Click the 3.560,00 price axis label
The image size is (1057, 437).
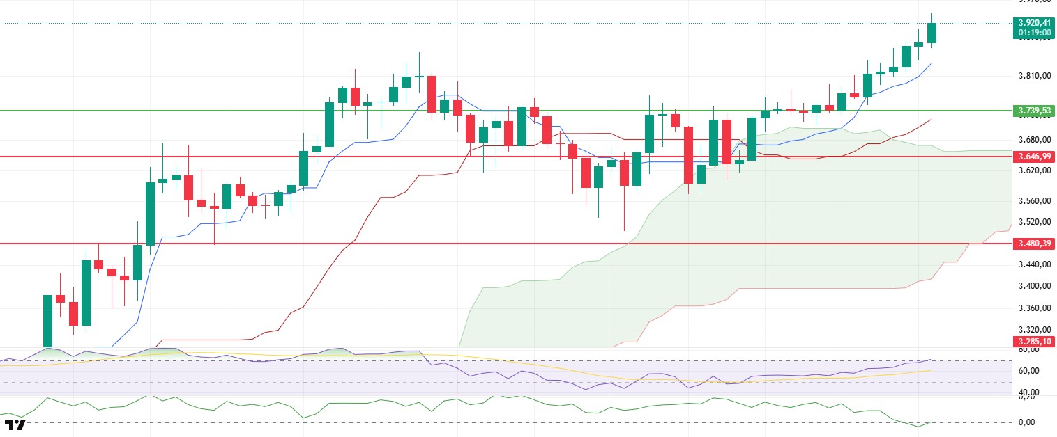tap(1033, 202)
